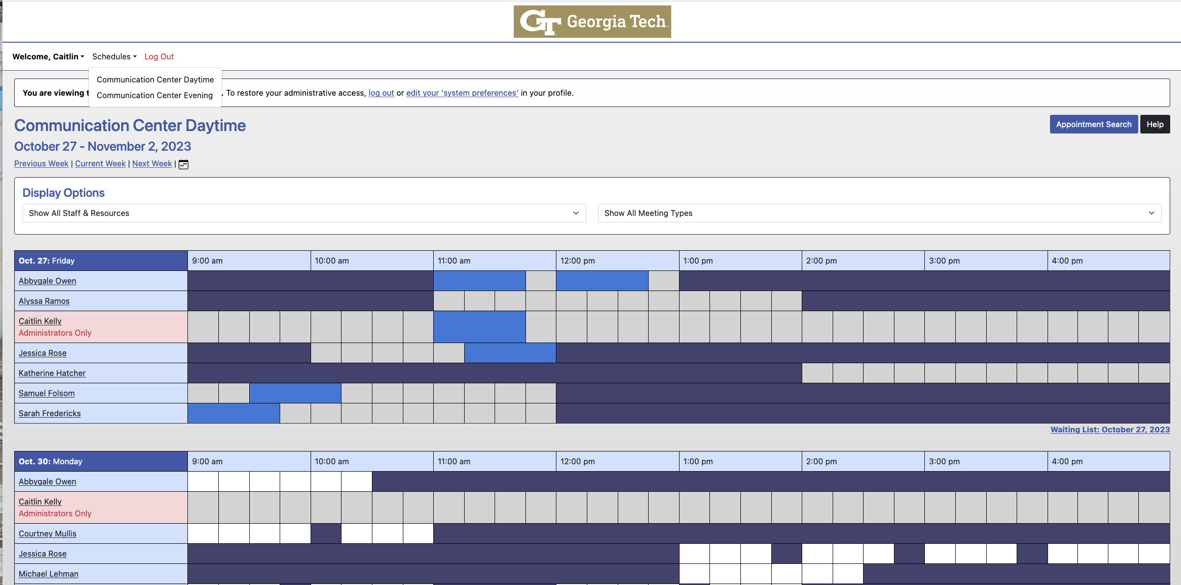Click Log Out in the navigation bar
The width and height of the screenshot is (1181, 585).
(158, 56)
